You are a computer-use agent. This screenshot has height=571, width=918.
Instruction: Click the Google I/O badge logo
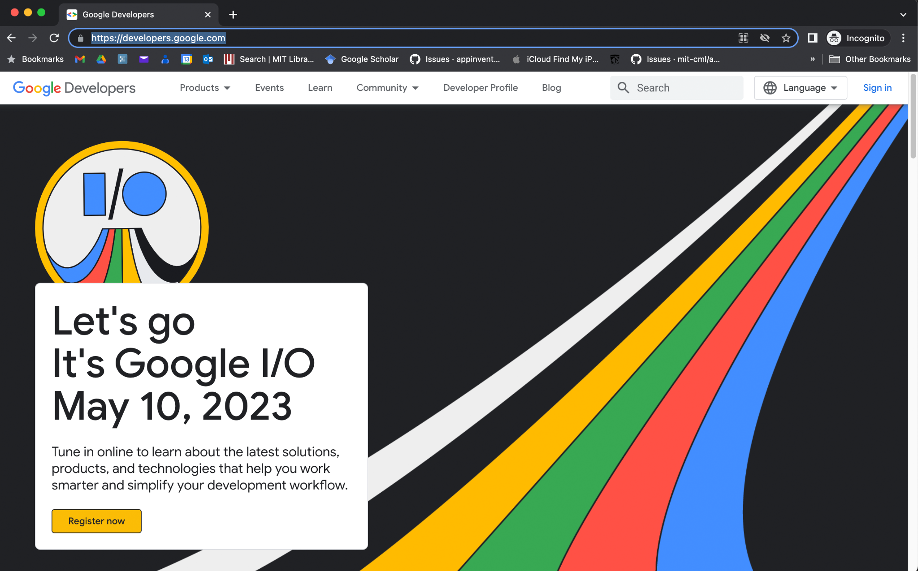click(122, 212)
